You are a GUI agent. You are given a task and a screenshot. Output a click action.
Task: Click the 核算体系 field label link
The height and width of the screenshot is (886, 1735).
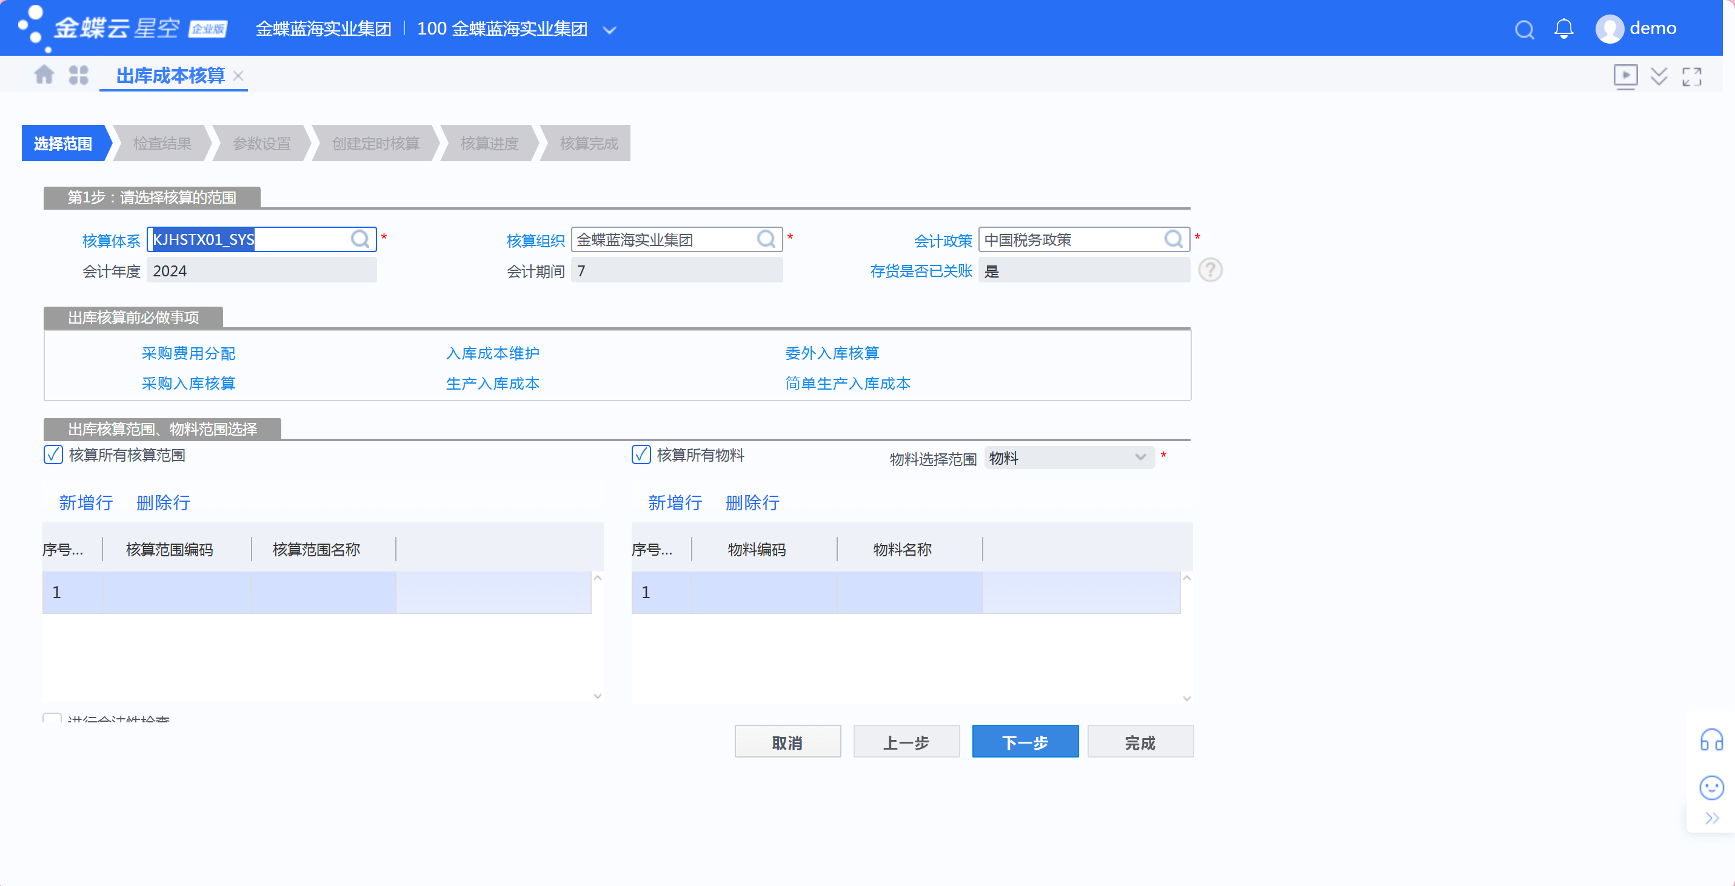(x=111, y=241)
